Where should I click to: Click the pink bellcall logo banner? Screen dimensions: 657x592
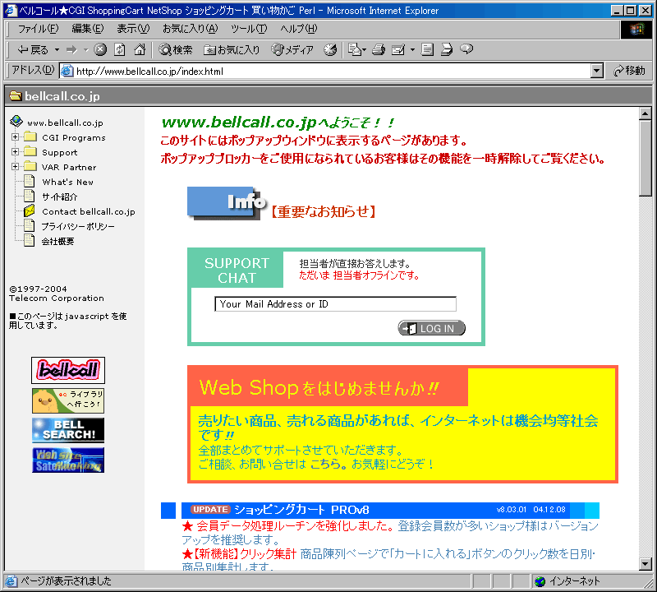tap(68, 370)
